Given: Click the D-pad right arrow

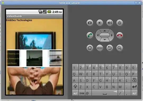Looking at the screenshot, I should (112, 35).
